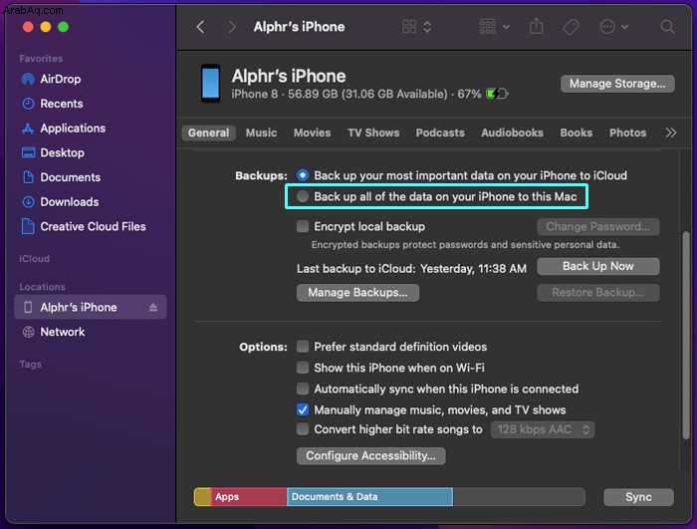This screenshot has height=529, width=697.
Task: Open the icon view switcher dropdown
Action: coord(419,27)
